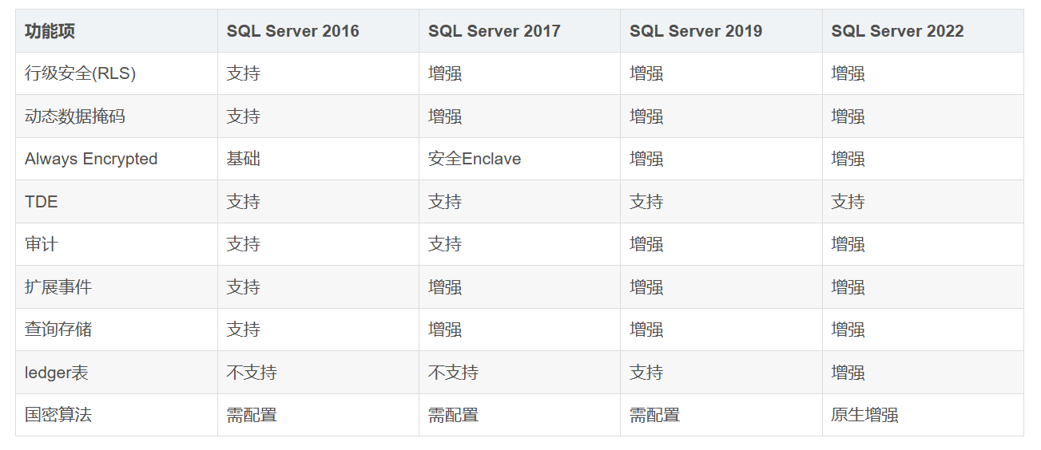Click 增强 in 查询存储 row under 2017
This screenshot has width=1041, height=450.
[445, 330]
